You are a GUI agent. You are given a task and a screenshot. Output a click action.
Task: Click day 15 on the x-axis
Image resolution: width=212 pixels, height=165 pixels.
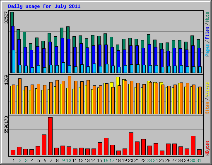pos(99,160)
